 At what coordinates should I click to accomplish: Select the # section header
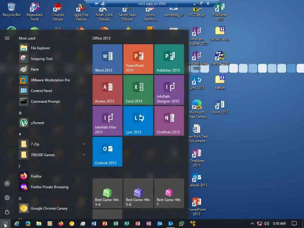[20, 134]
